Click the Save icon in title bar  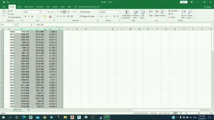[4, 2]
